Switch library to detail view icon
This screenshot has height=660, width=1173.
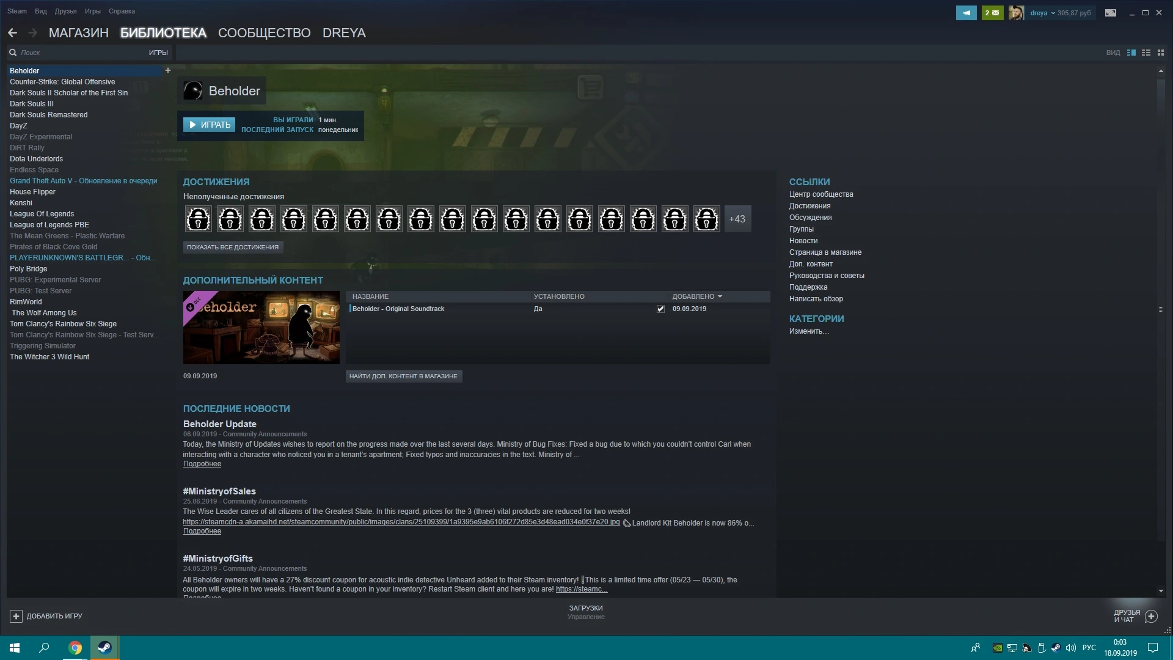[1131, 53]
